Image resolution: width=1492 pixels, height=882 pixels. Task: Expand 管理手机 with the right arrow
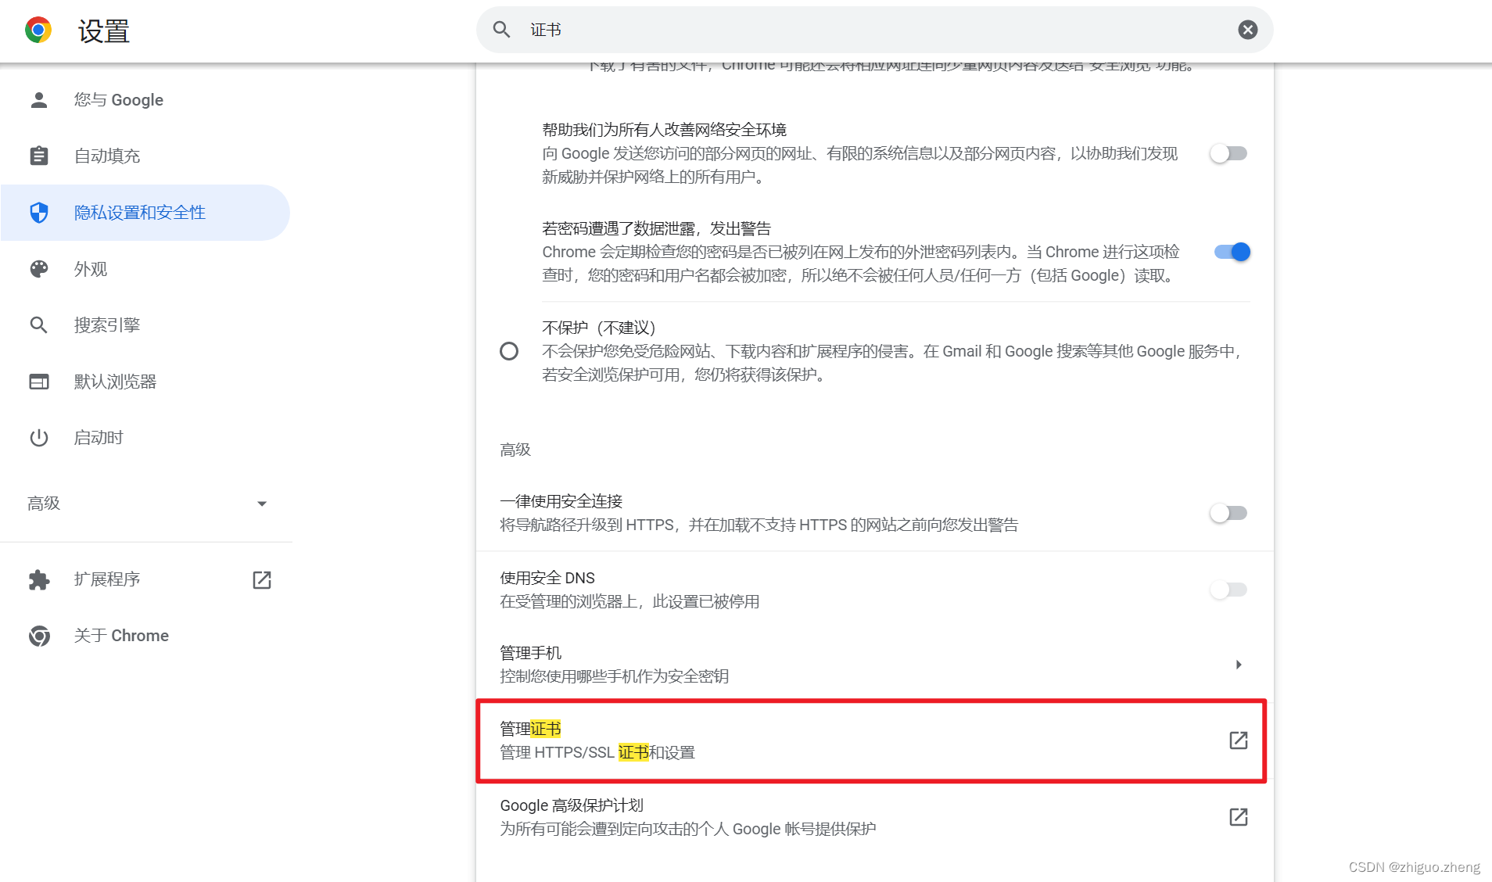(1238, 665)
